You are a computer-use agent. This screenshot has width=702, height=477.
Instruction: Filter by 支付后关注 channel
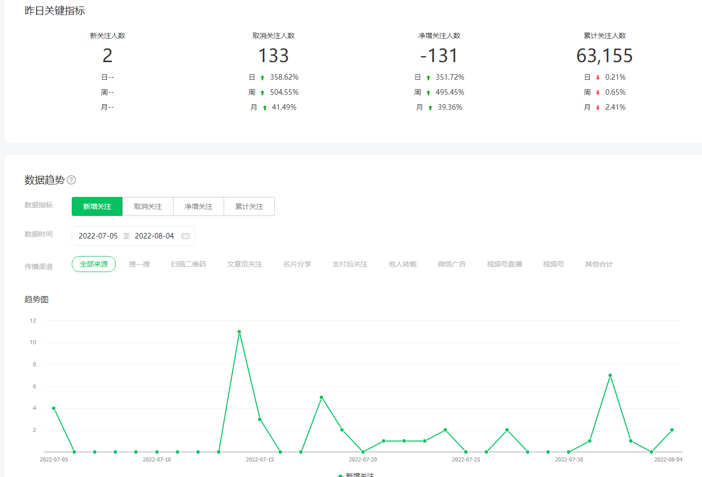(350, 264)
